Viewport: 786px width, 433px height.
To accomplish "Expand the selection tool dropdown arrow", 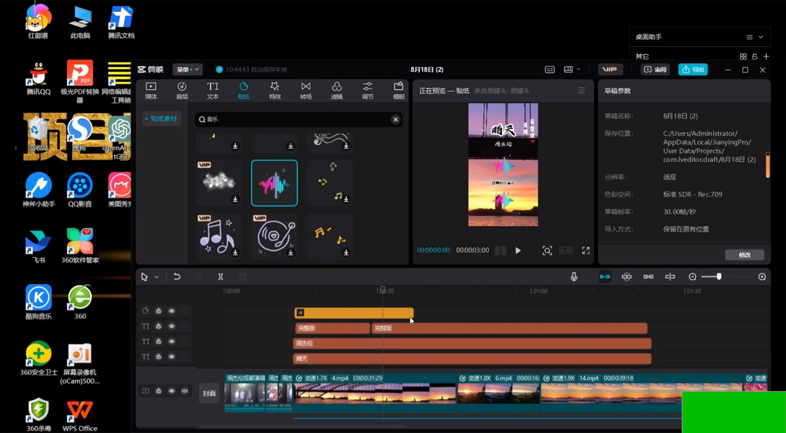I will tap(157, 277).
